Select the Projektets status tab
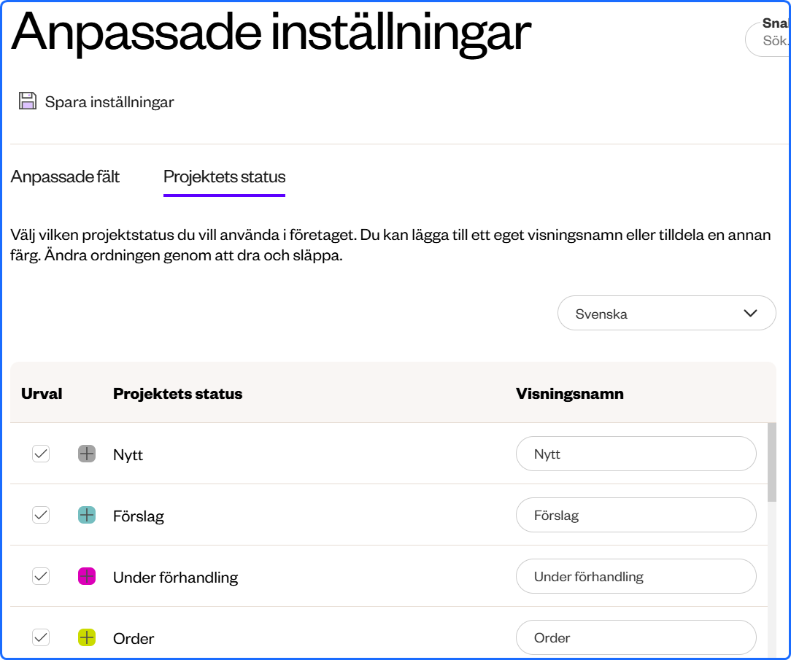This screenshot has width=791, height=660. coord(225,176)
